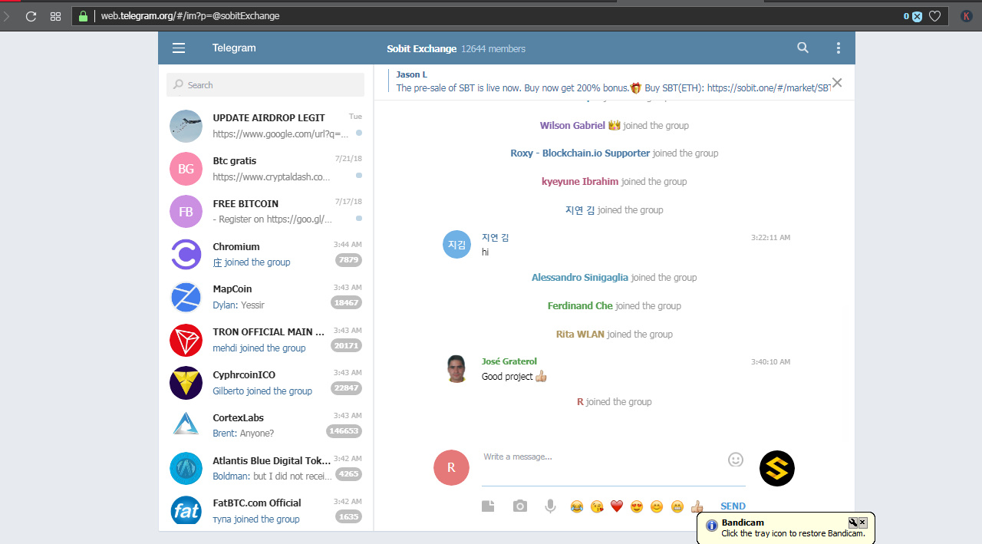The height and width of the screenshot is (544, 982).
Task: Click José Graterol sender name
Action: [x=509, y=361]
